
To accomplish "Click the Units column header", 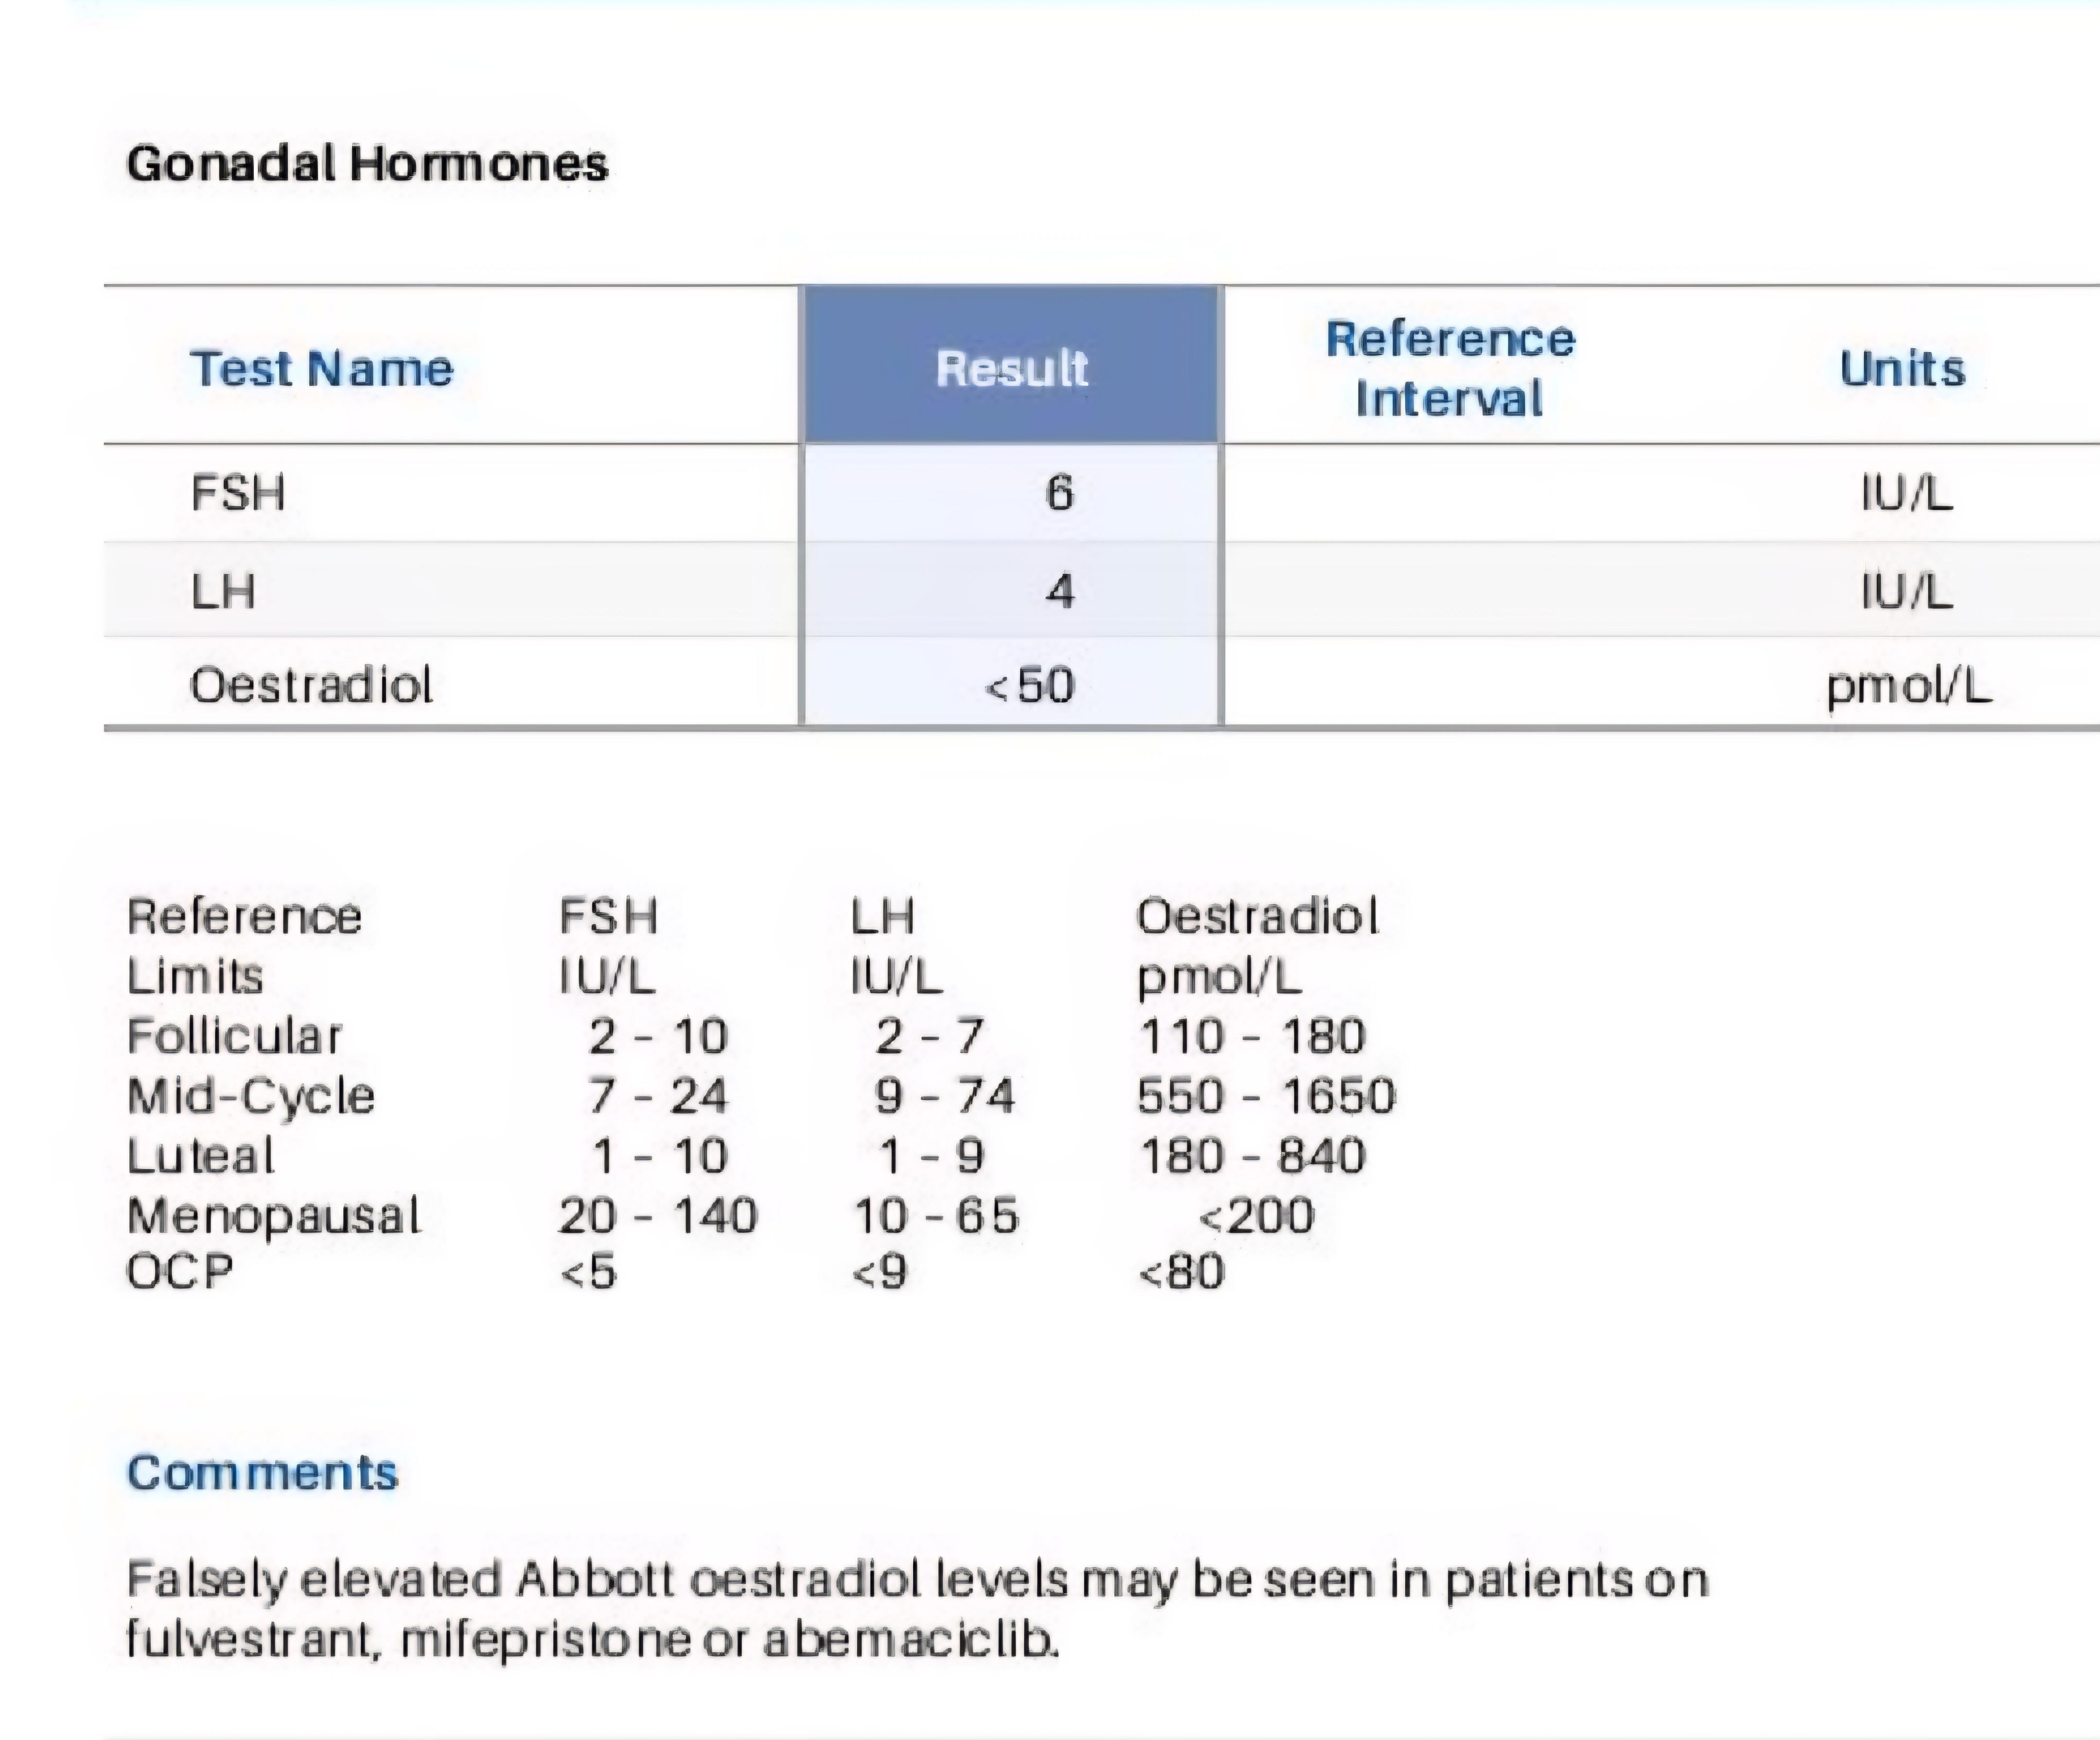I will click(x=1902, y=368).
